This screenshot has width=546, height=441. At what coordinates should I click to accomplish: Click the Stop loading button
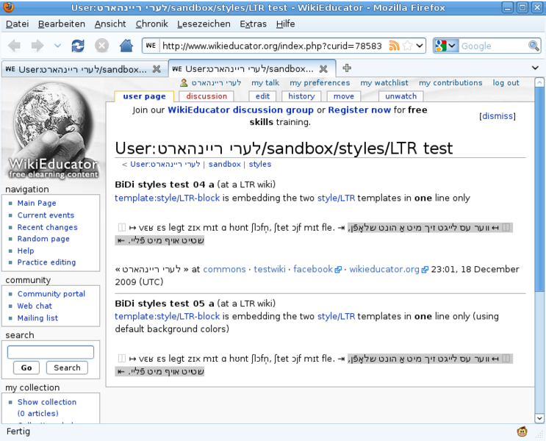101,46
